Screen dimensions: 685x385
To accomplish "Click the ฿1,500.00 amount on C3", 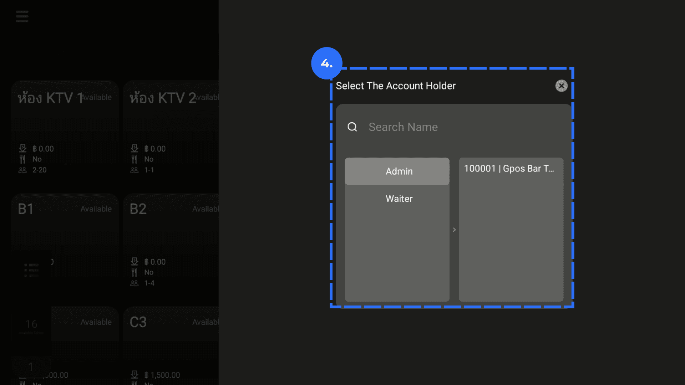I will pos(162,375).
